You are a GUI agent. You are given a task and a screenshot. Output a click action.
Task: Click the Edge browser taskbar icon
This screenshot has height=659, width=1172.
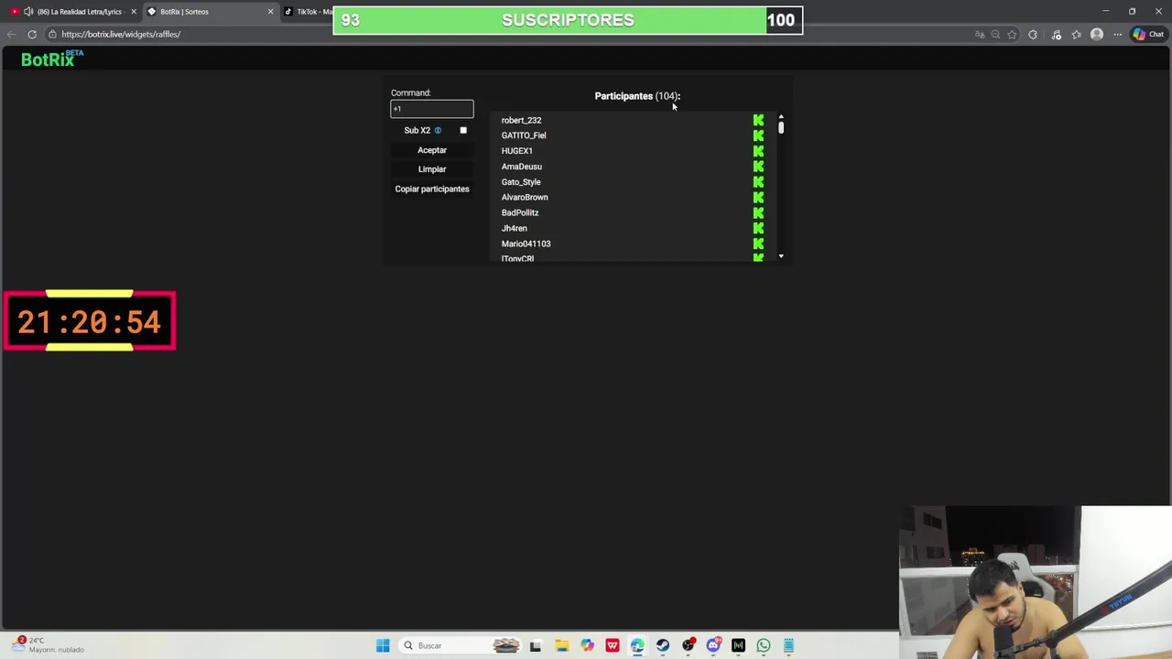(637, 645)
